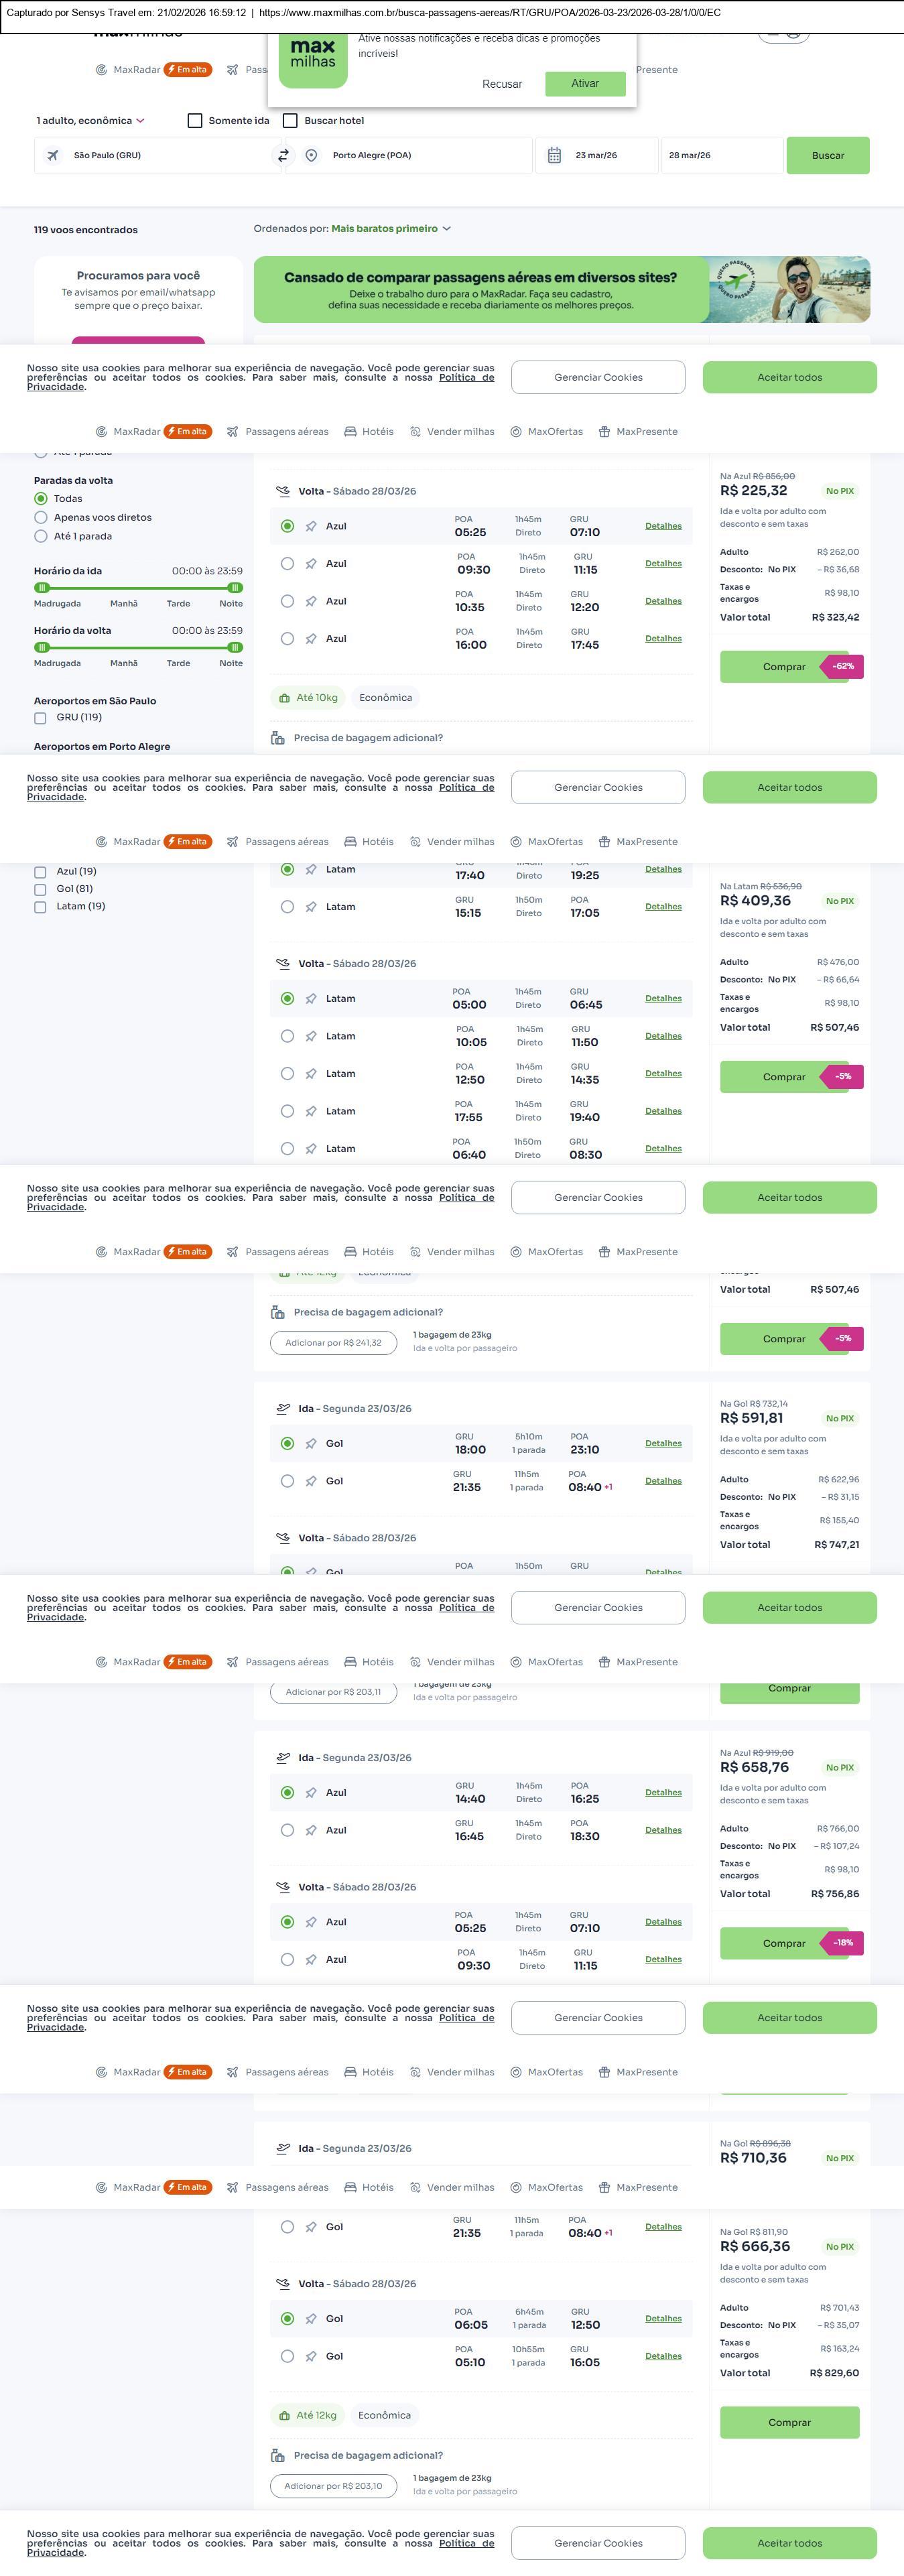Click the swap origin and destination arrows icon
Screen dimensions: 904x2576
283,156
